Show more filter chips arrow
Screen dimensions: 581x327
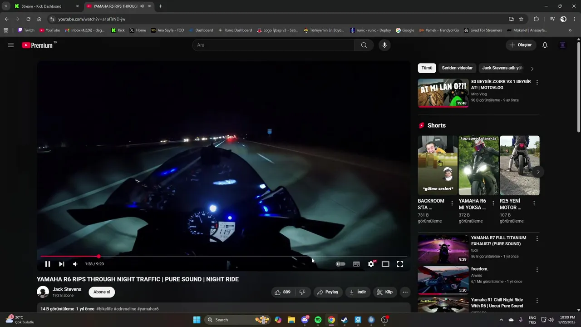point(532,68)
